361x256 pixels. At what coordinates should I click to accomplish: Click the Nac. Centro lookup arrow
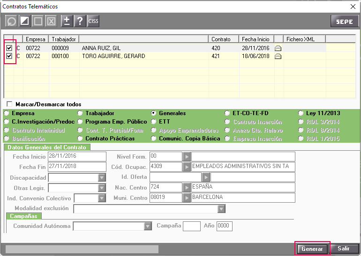tap(186, 188)
